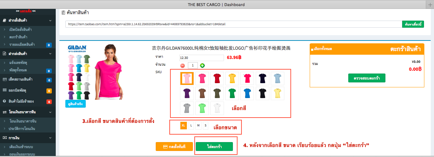
Task: Collapse the ฝากสั่งสินค้า sidebar section
Action: [x=28, y=21]
